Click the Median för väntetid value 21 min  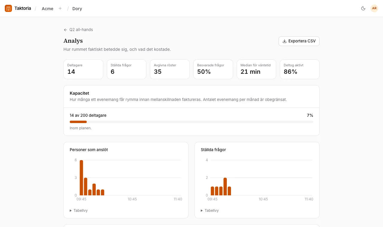250,72
